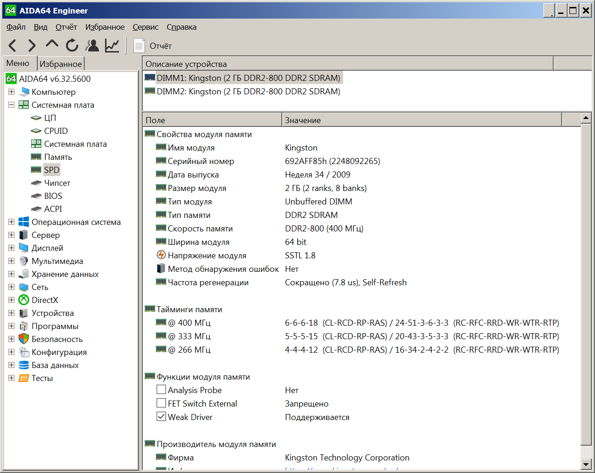The width and height of the screenshot is (595, 473).
Task: Click the Отчёт report toolbar button
Action: pyautogui.click(x=152, y=46)
